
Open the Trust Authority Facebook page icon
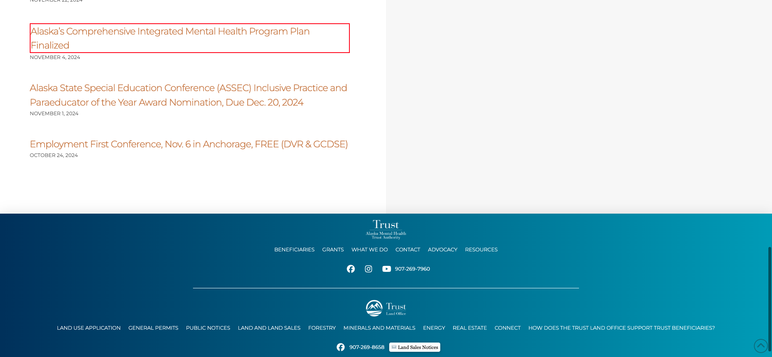(351, 269)
